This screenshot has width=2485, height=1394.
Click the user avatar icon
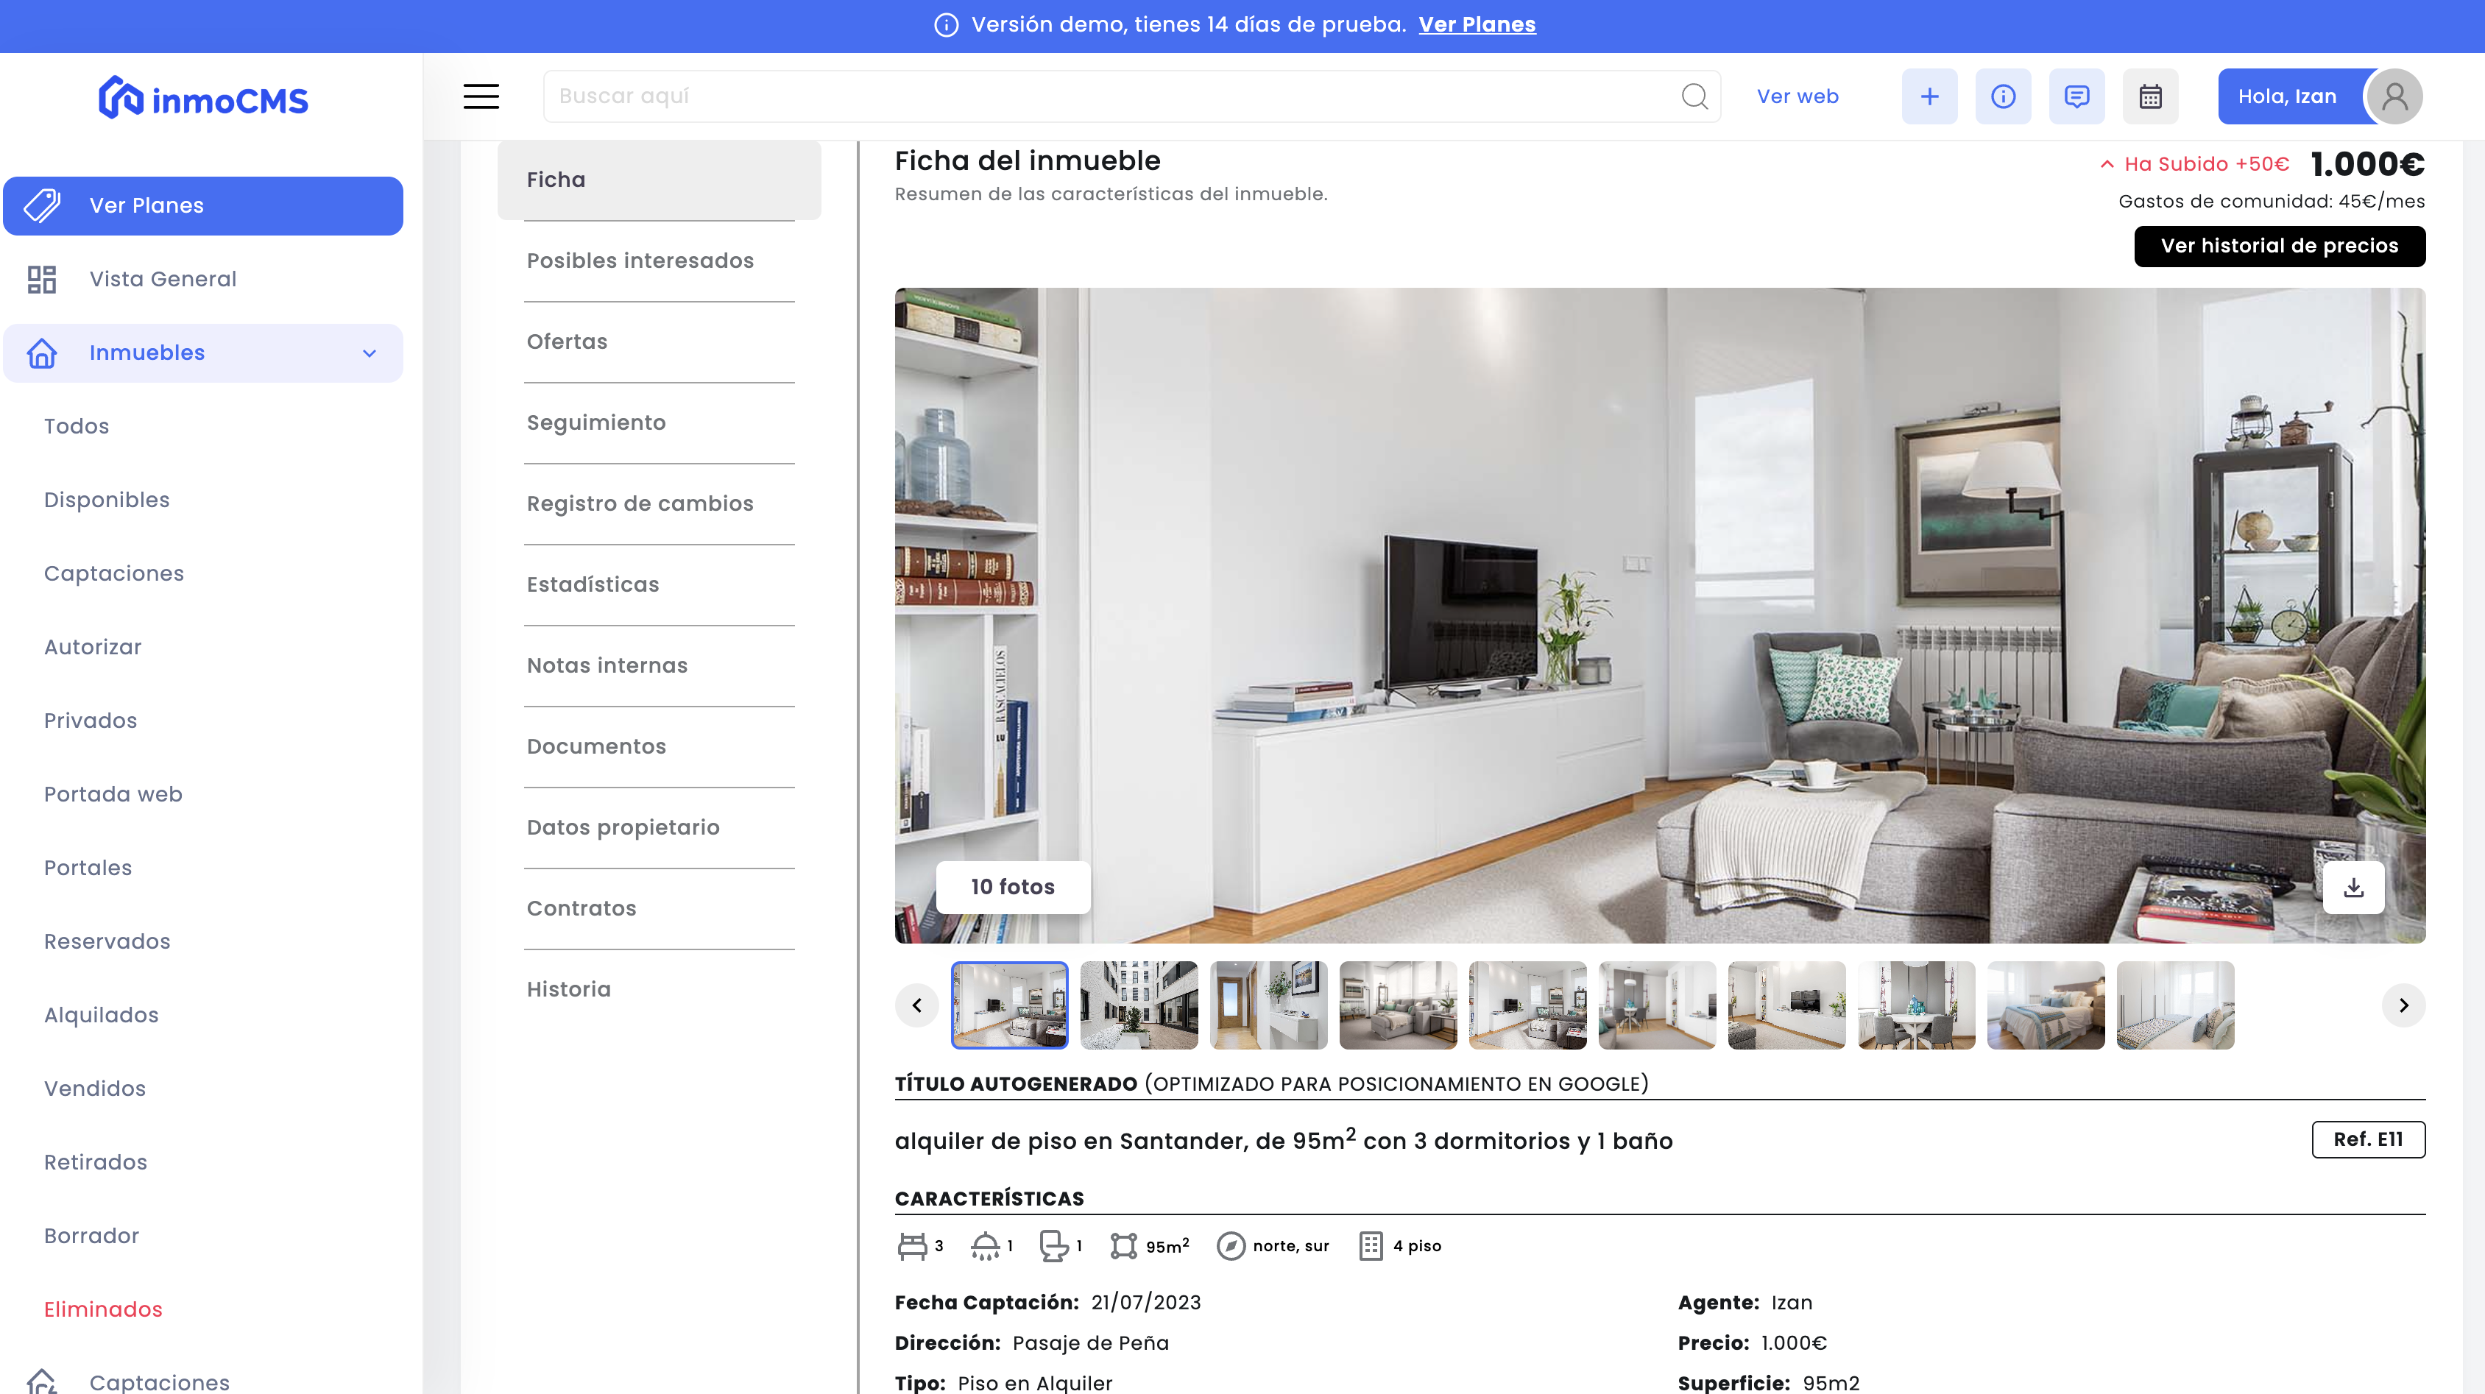(x=2394, y=96)
